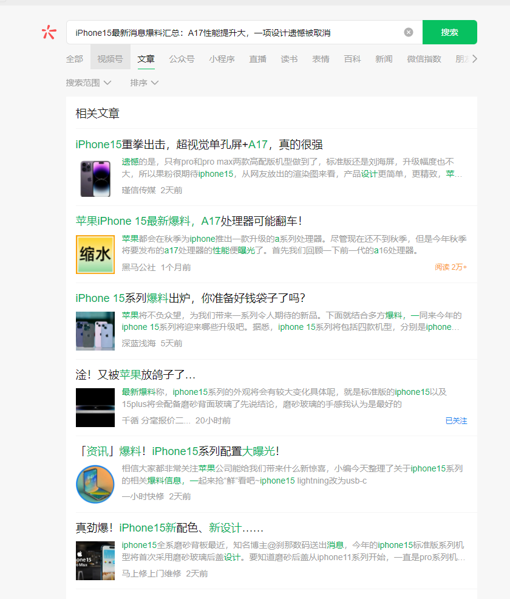Screen dimensions: 510x599
Task: Expand the 排序 dropdown
Action: point(144,83)
